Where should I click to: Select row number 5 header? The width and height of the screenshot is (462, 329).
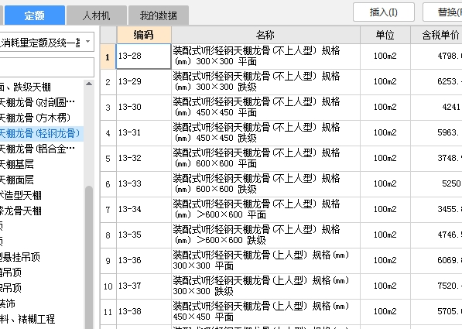coord(108,159)
